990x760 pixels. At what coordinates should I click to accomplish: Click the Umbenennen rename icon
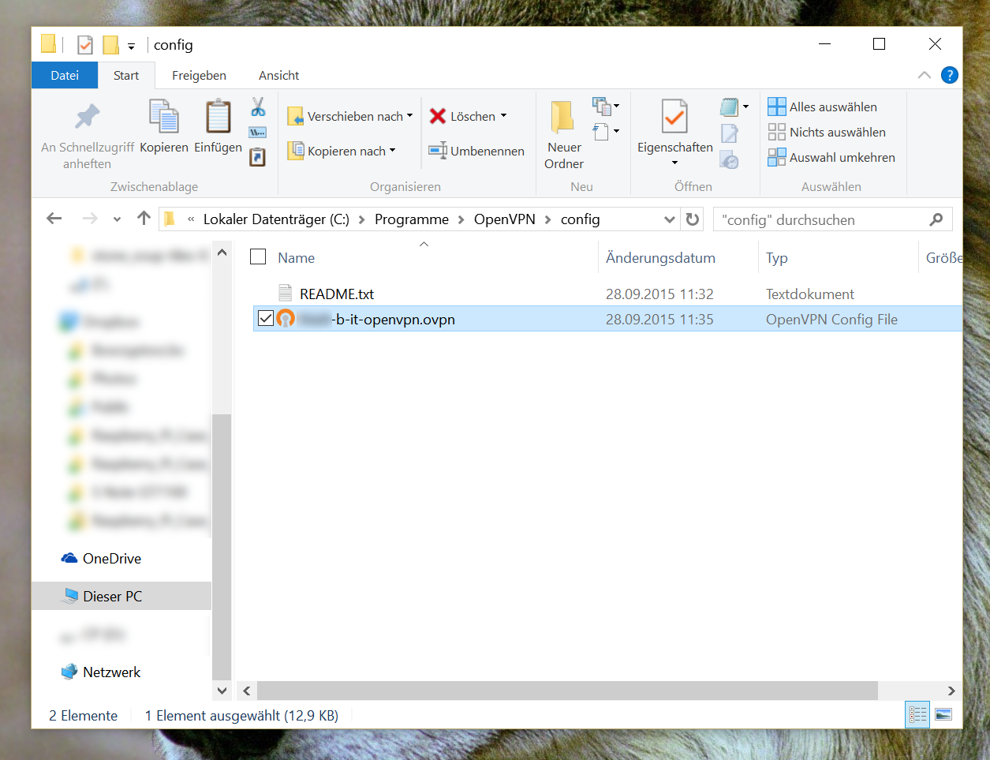(x=438, y=151)
